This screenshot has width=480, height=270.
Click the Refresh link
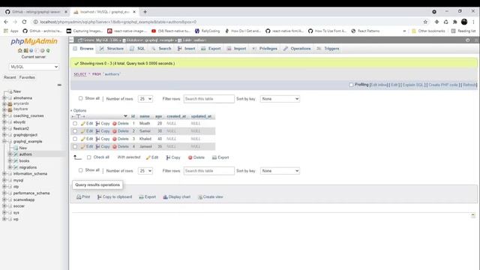[x=469, y=85]
